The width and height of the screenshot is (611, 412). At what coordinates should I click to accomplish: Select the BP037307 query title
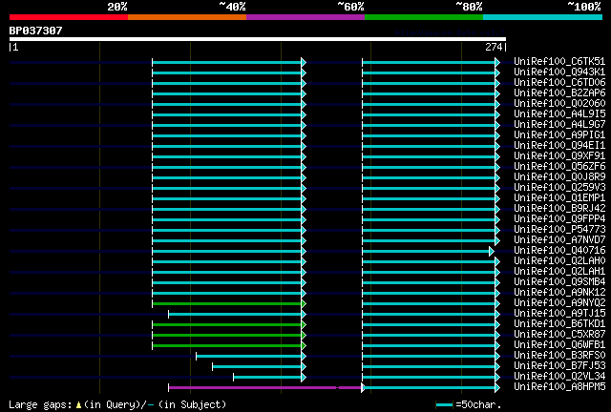[36, 31]
